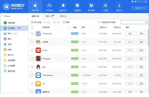Viewport: 149px width, 97px height.
Task: Click iWrapper app icon
Action: pos(38,58)
